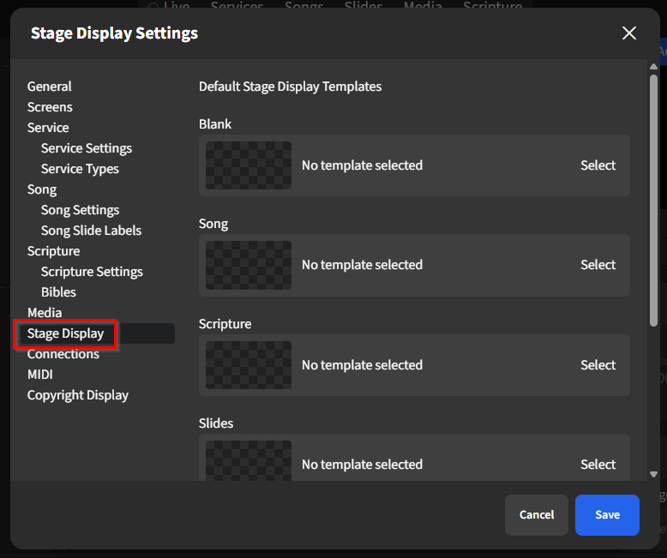Click the Scripture template thumbnail preview
The image size is (667, 558).
pos(249,365)
